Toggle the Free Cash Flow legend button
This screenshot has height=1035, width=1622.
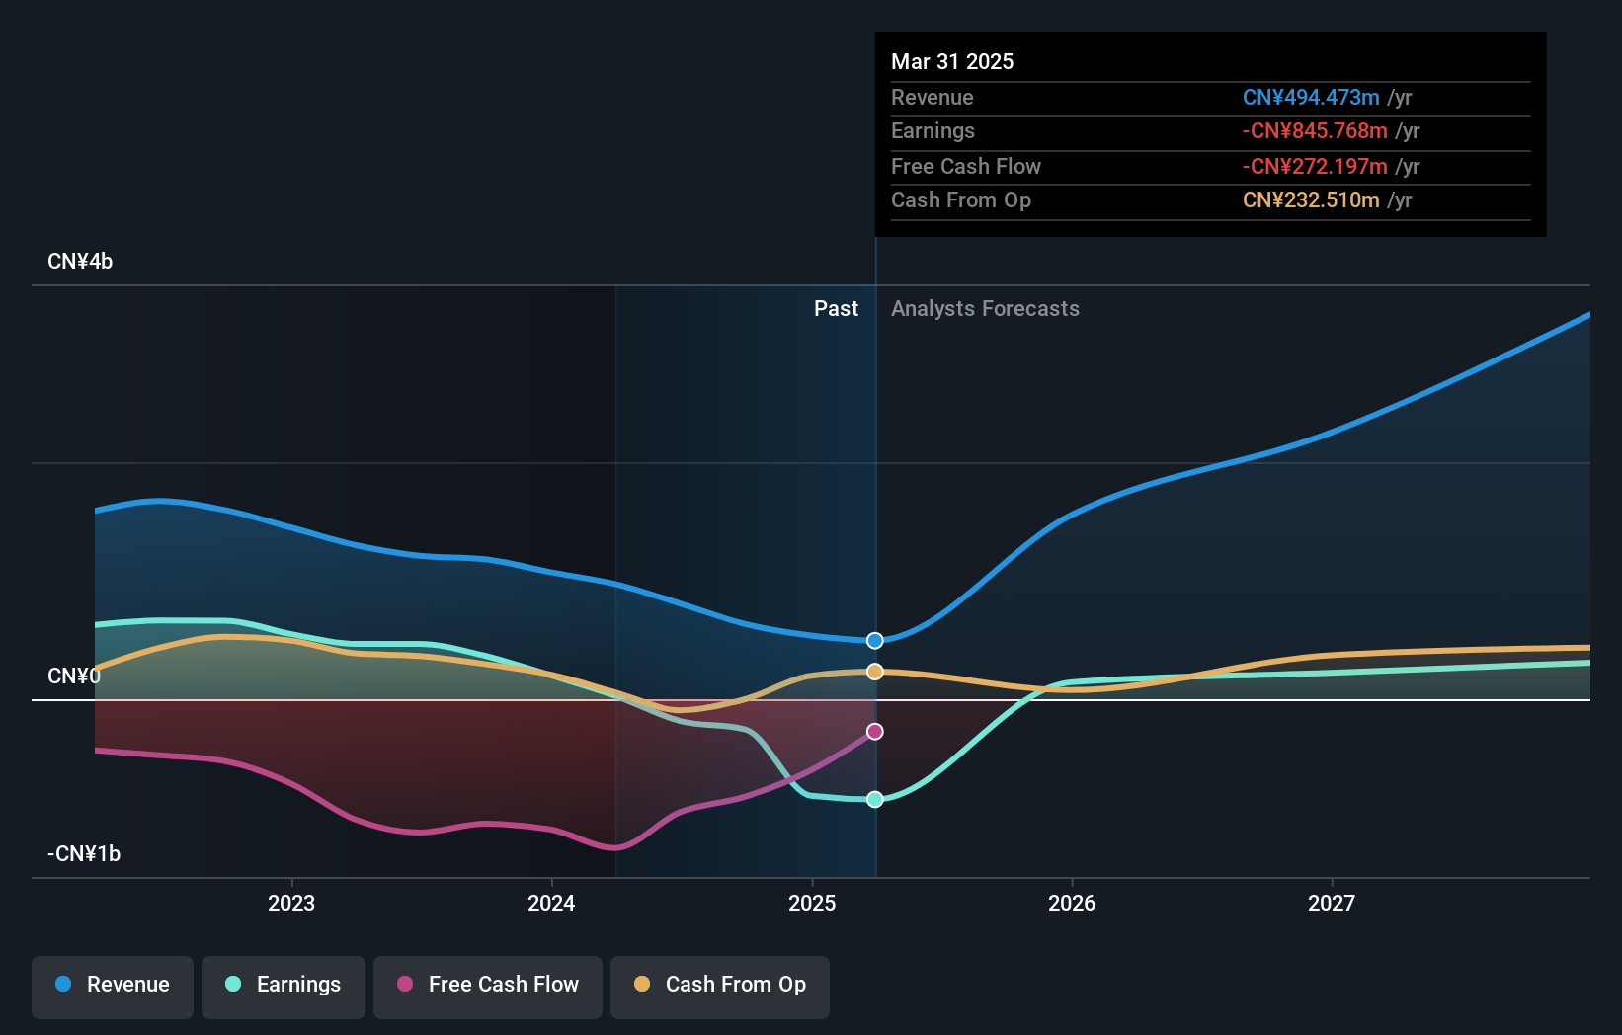[488, 987]
